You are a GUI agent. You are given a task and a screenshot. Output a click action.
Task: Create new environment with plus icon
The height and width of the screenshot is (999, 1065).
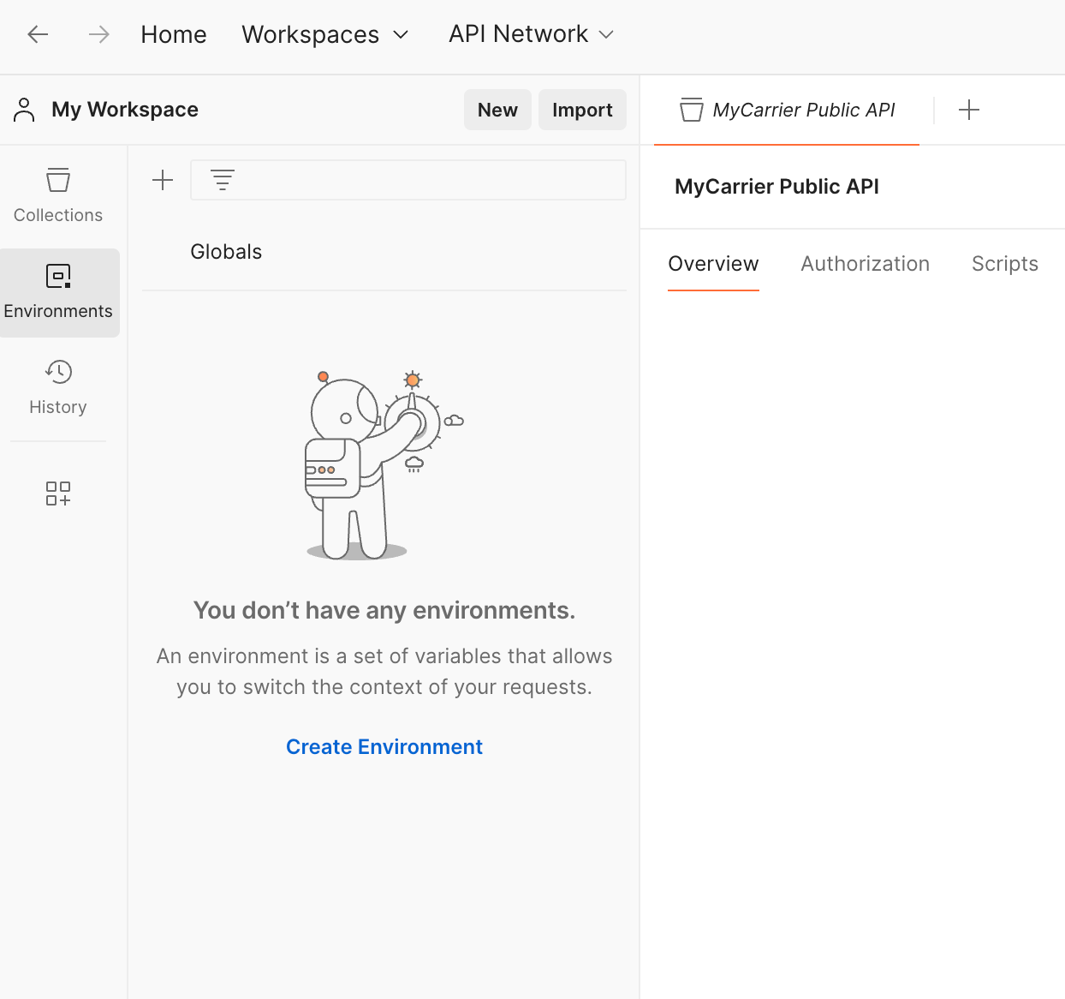(163, 180)
